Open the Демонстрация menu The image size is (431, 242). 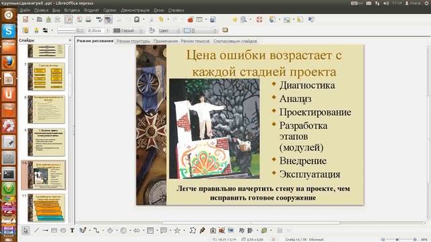135,10
